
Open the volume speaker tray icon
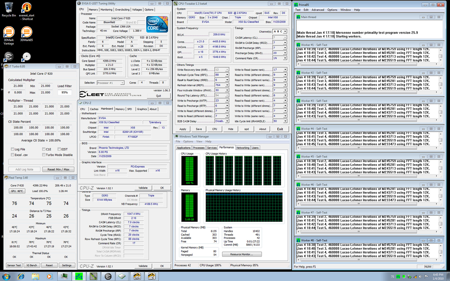point(421,277)
